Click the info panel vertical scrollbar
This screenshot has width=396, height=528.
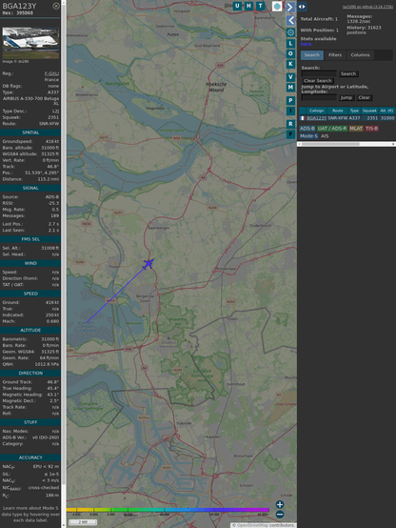click(x=63, y=264)
